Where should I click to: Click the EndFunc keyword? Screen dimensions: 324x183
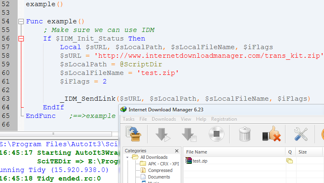point(41,116)
